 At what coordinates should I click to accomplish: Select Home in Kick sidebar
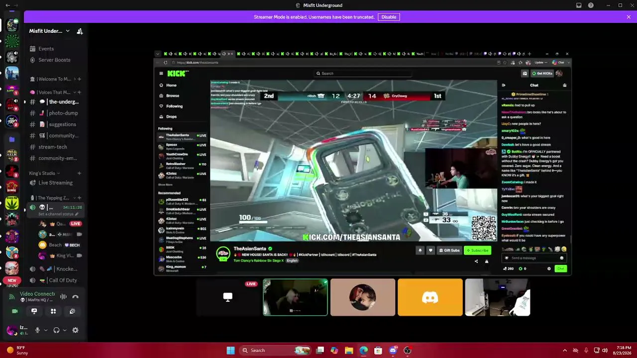pos(171,86)
